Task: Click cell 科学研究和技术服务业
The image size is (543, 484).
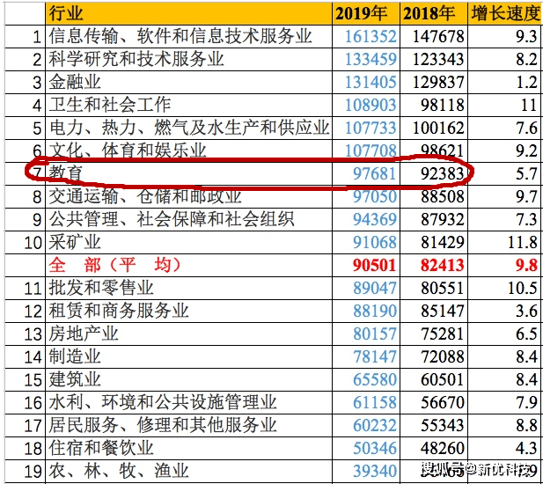Action: click(x=188, y=60)
